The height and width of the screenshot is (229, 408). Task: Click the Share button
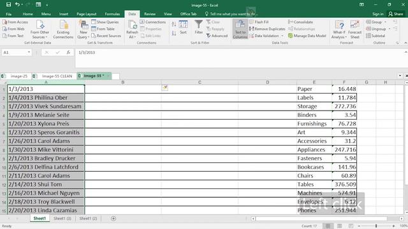[x=395, y=14]
